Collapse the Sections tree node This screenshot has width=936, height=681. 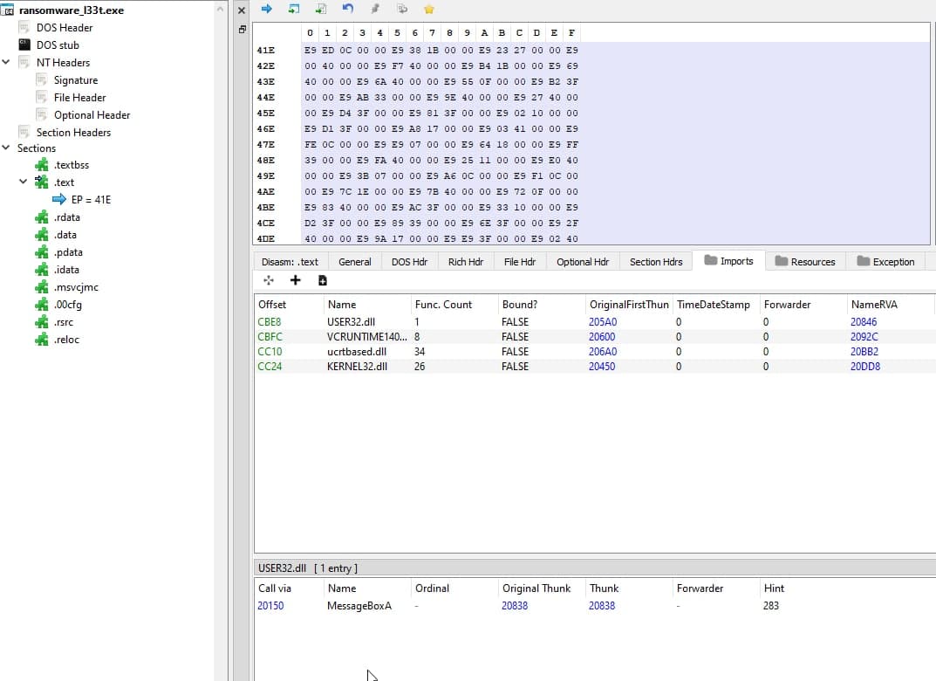[7, 148]
